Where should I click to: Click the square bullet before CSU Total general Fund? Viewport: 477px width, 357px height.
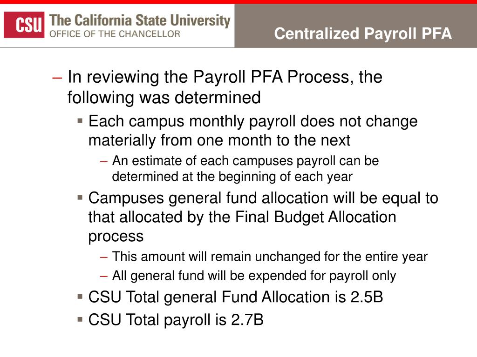point(80,297)
